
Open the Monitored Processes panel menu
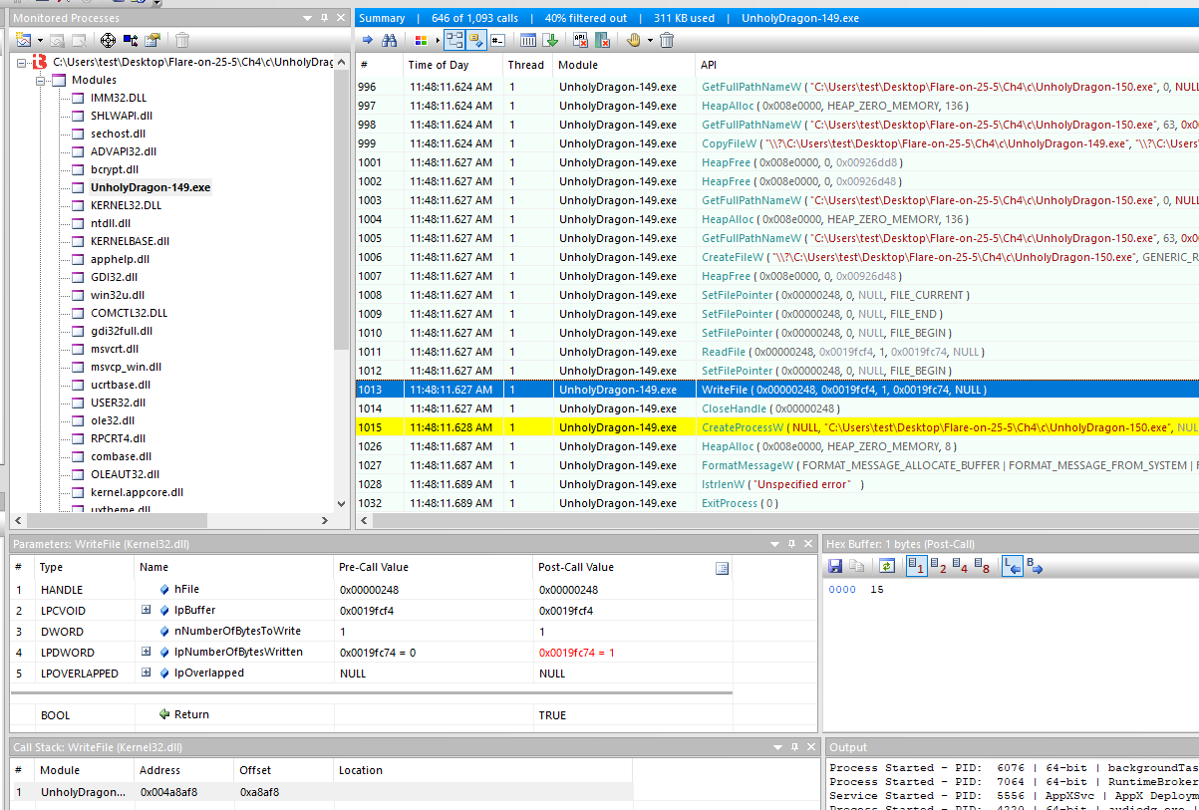[307, 17]
